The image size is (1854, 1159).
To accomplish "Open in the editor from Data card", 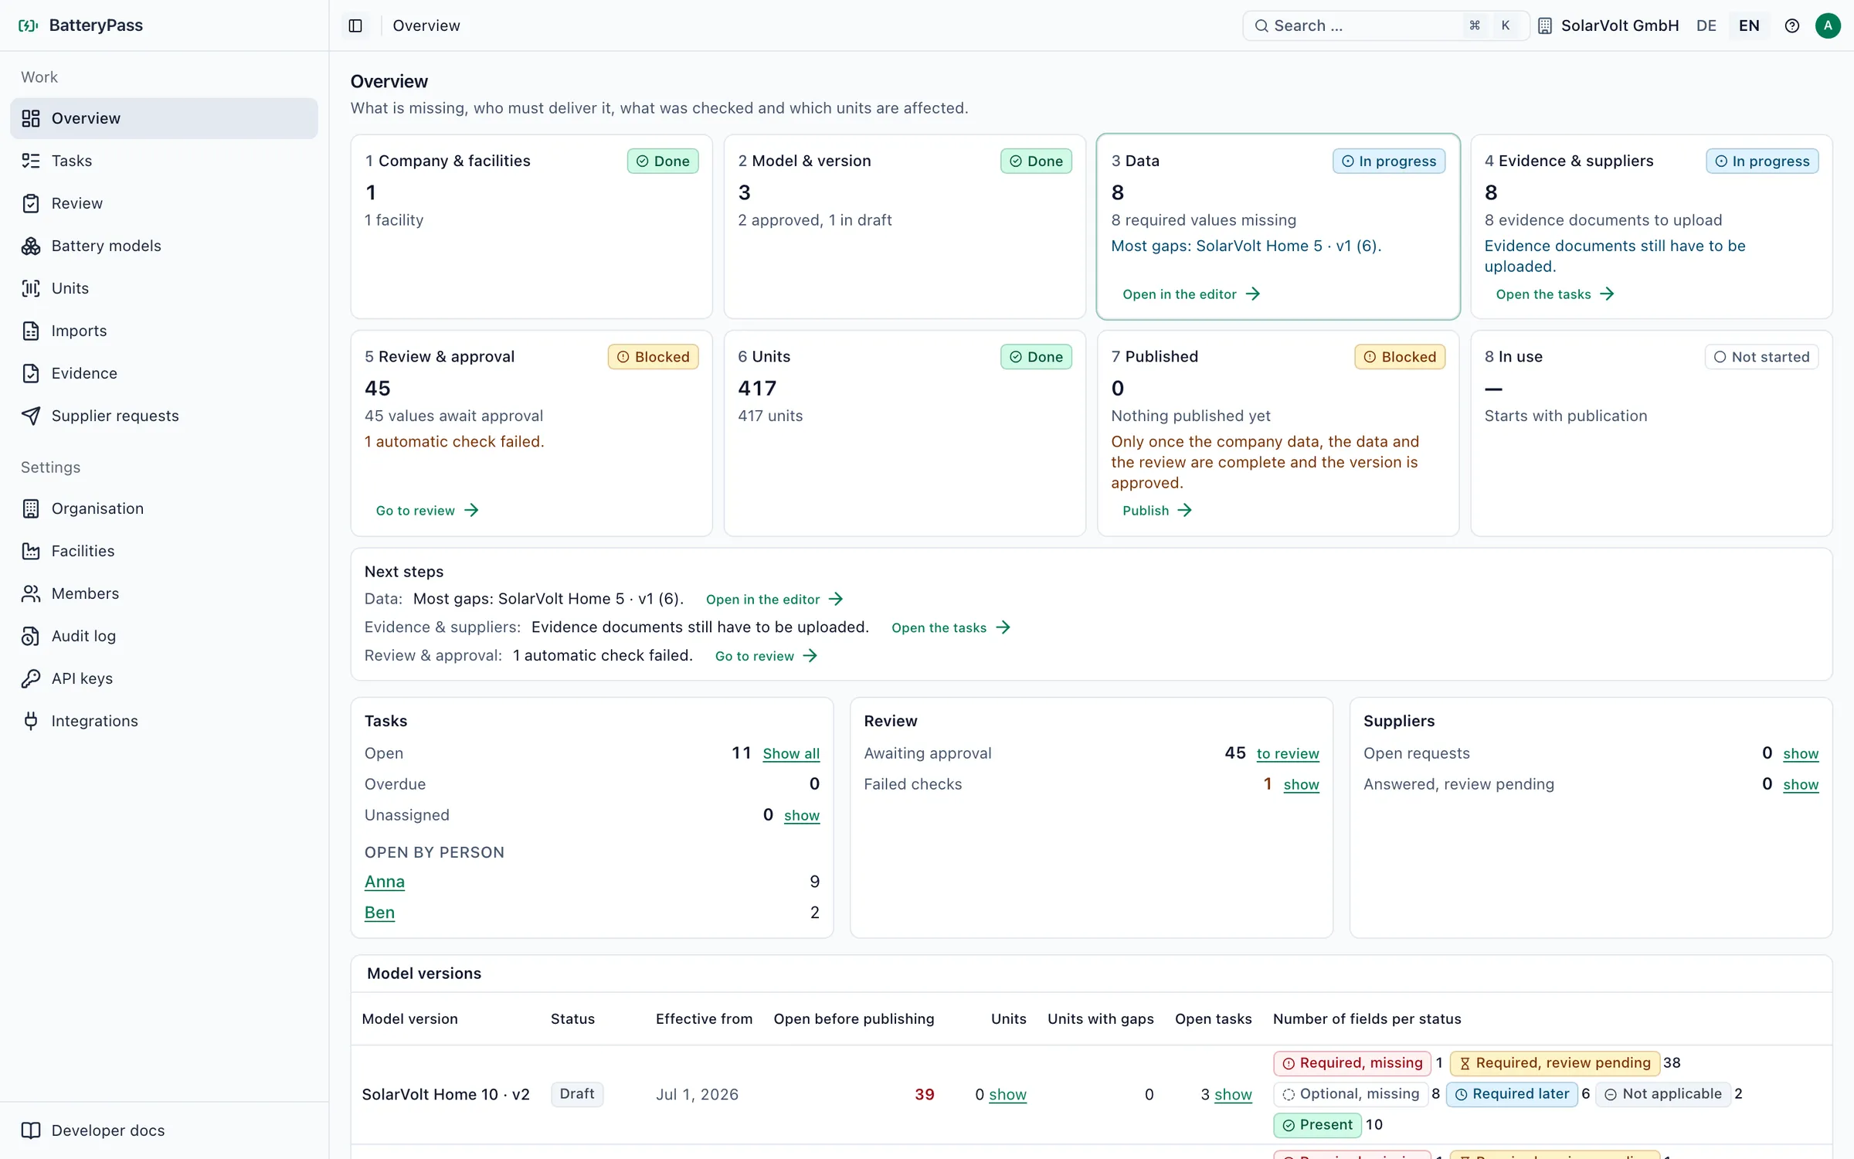I will pos(1191,294).
